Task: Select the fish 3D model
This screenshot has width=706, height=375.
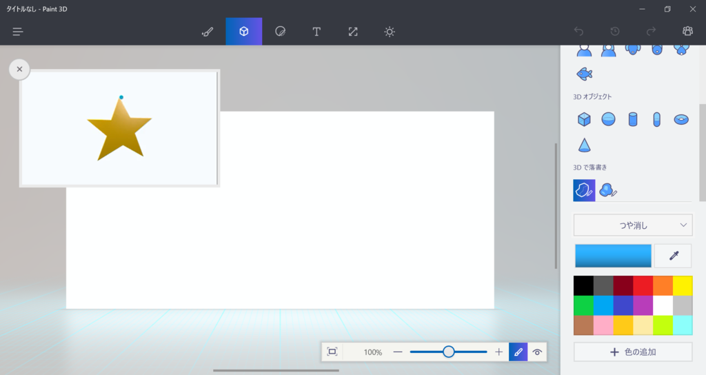Action: tap(585, 74)
